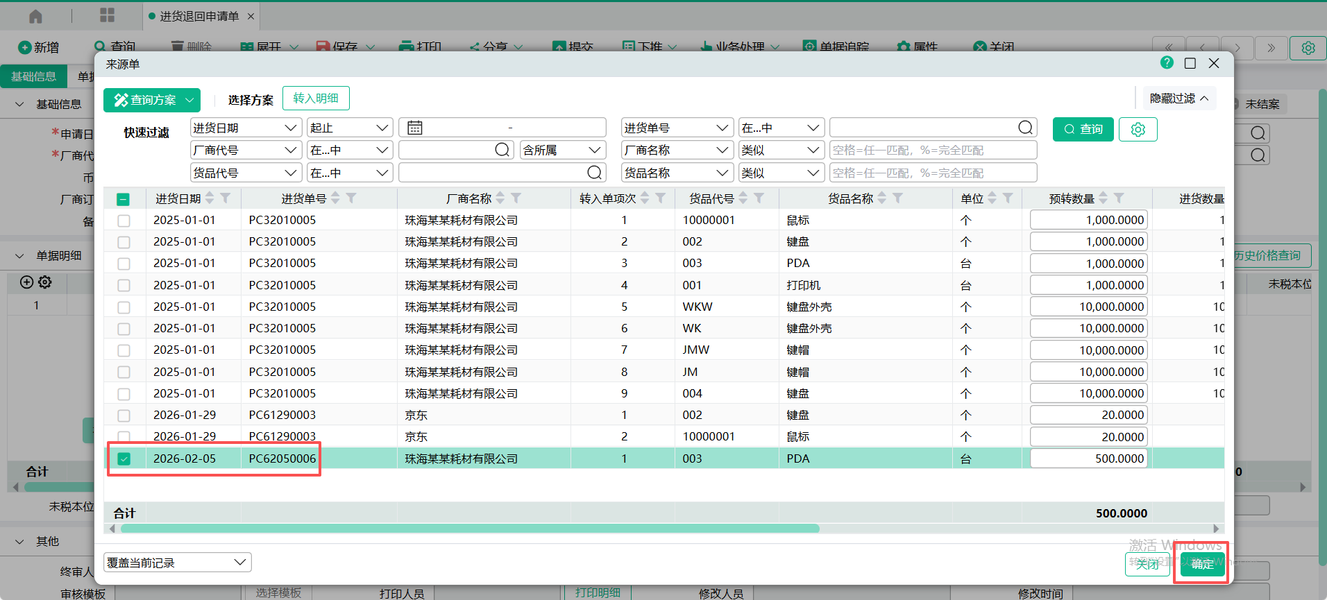This screenshot has width=1327, height=600.
Task: Check the first row with 鼠标 item 10000001
Action: click(x=124, y=221)
